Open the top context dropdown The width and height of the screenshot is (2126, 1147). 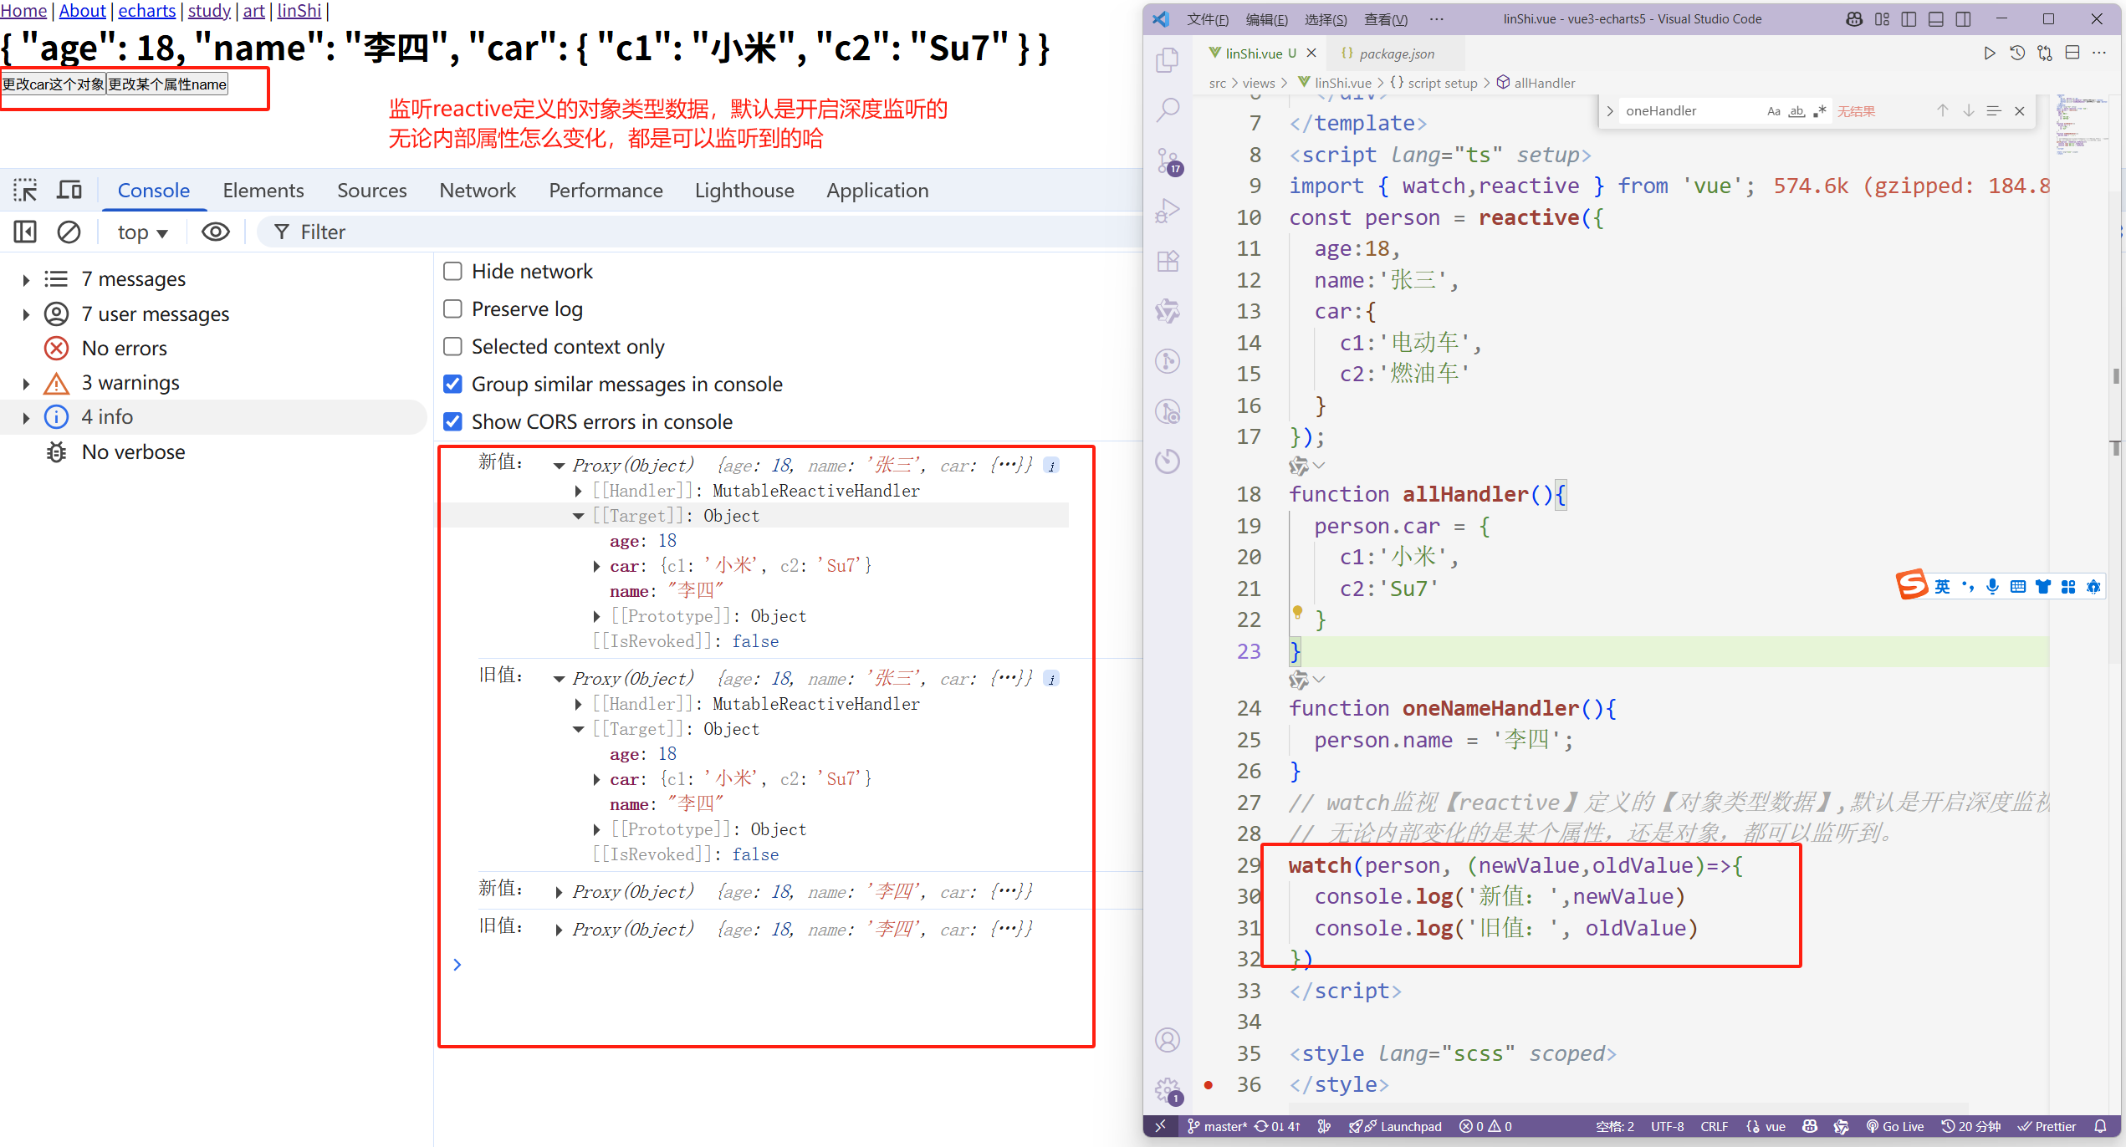tap(142, 232)
